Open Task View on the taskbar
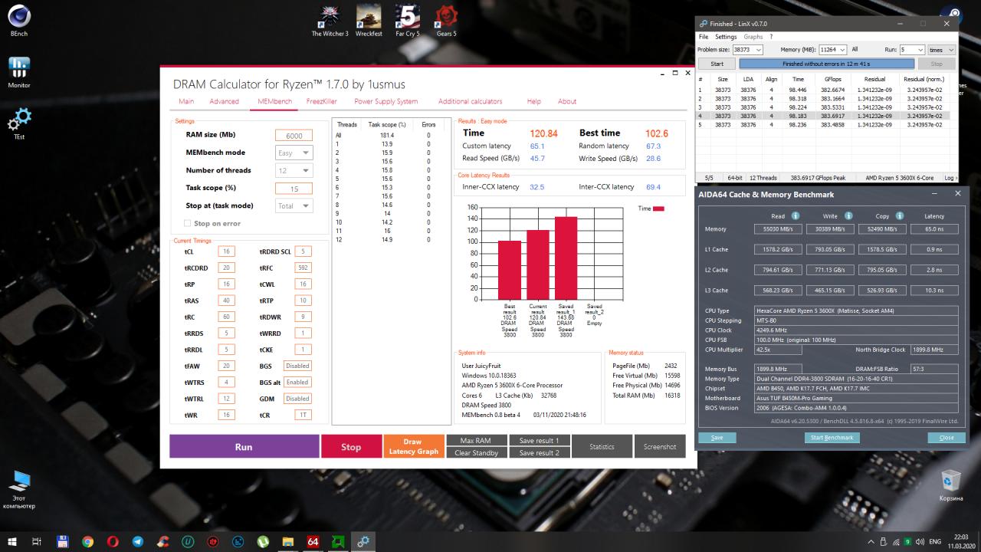This screenshot has height=552, width=981. 37,541
